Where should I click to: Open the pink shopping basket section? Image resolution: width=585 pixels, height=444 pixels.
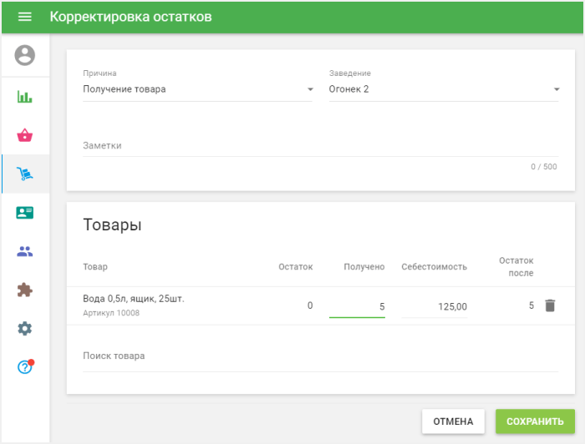[24, 135]
